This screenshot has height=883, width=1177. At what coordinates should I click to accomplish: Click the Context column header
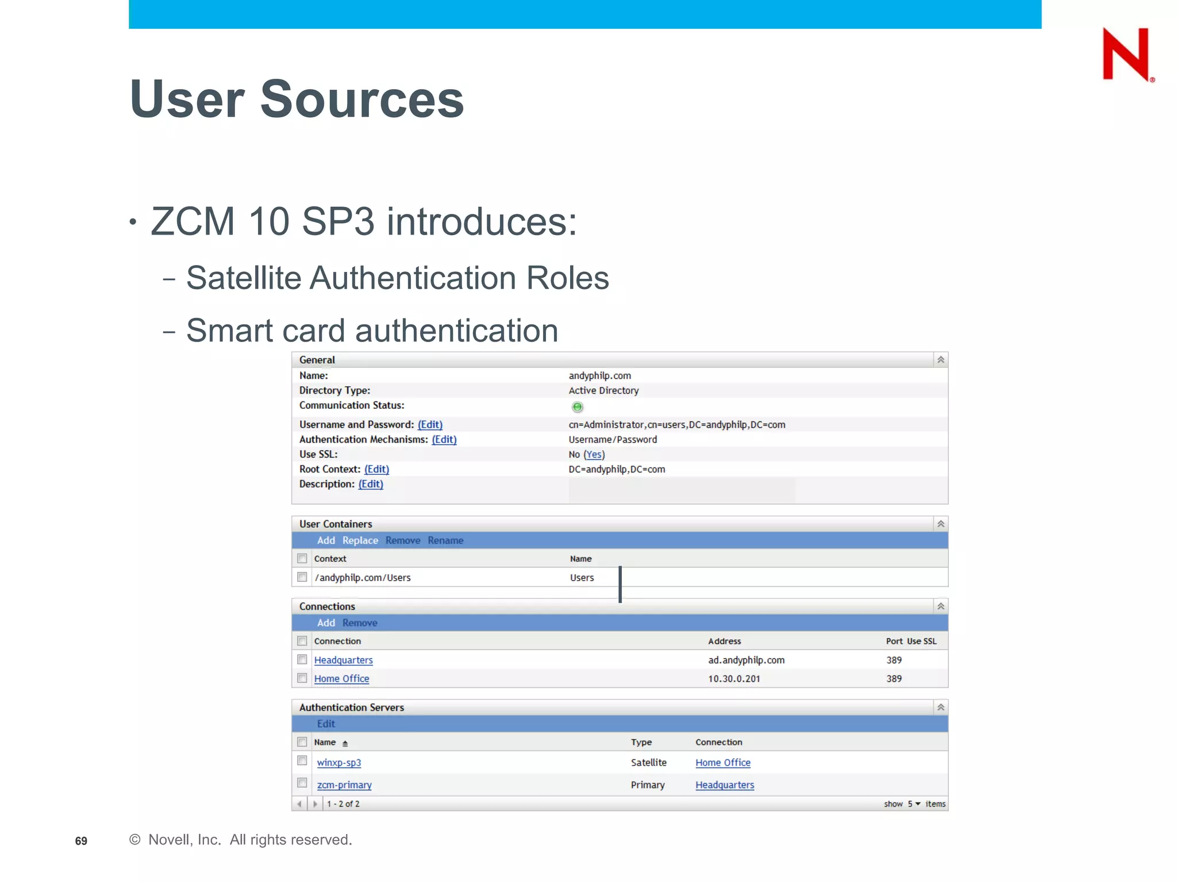point(330,559)
